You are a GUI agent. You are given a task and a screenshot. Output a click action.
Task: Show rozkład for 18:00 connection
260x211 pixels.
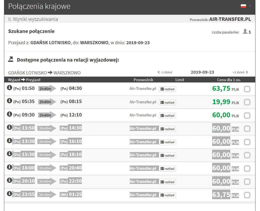click(167, 168)
